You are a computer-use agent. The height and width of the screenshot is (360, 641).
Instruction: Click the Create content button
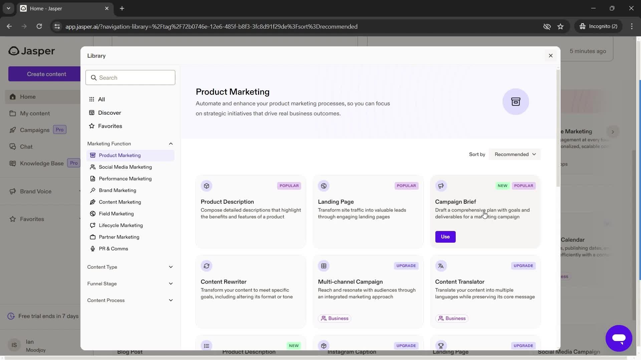pyautogui.click(x=46, y=73)
